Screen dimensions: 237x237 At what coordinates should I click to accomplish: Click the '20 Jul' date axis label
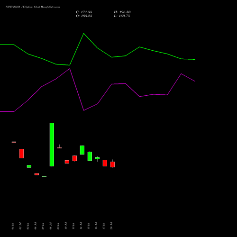111,226
